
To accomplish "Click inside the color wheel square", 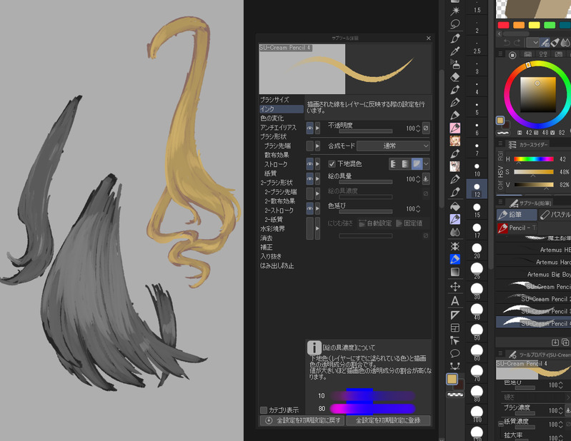I will [x=538, y=94].
